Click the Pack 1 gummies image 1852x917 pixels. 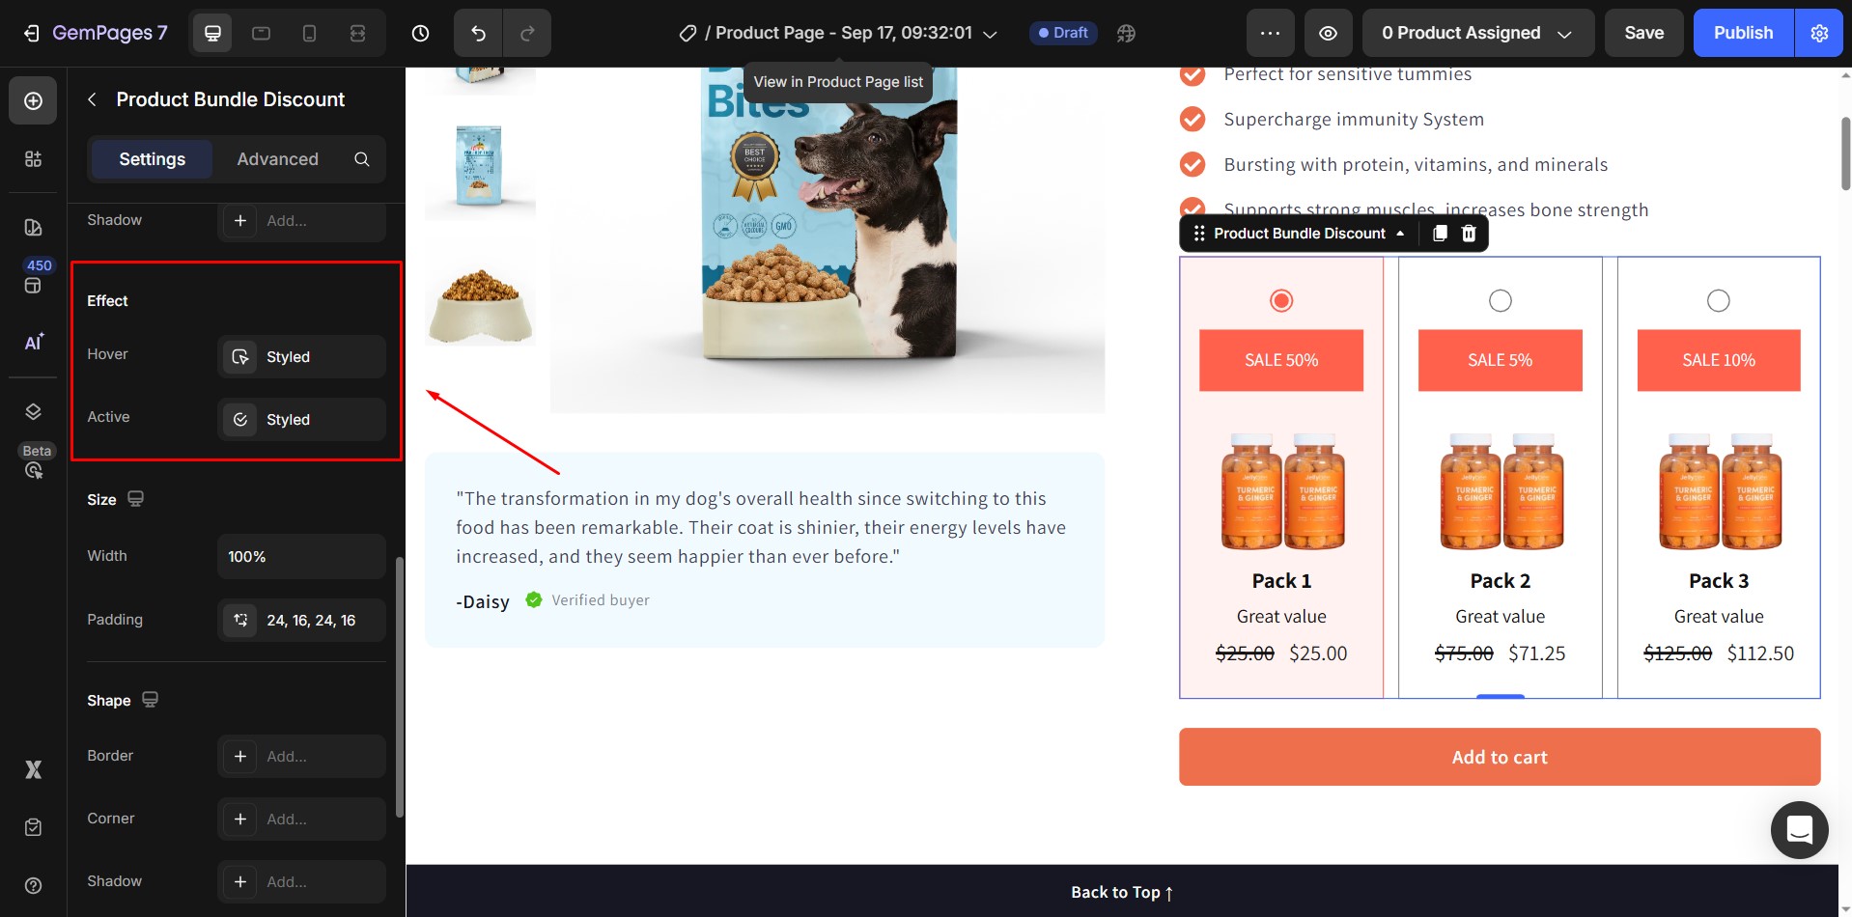(x=1281, y=490)
